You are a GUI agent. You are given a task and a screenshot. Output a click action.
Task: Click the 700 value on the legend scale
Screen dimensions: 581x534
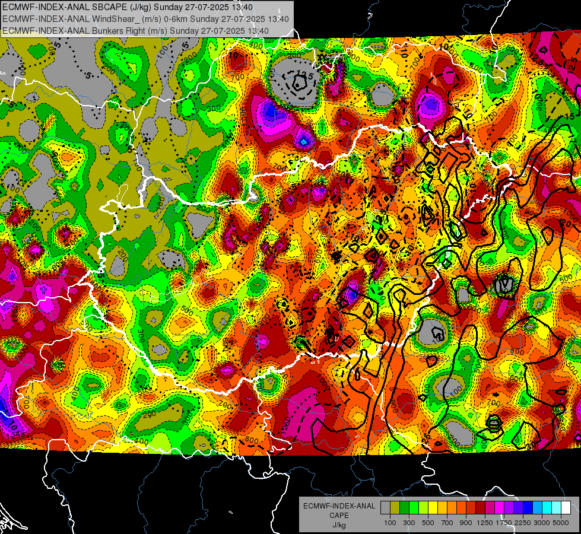coord(447,523)
